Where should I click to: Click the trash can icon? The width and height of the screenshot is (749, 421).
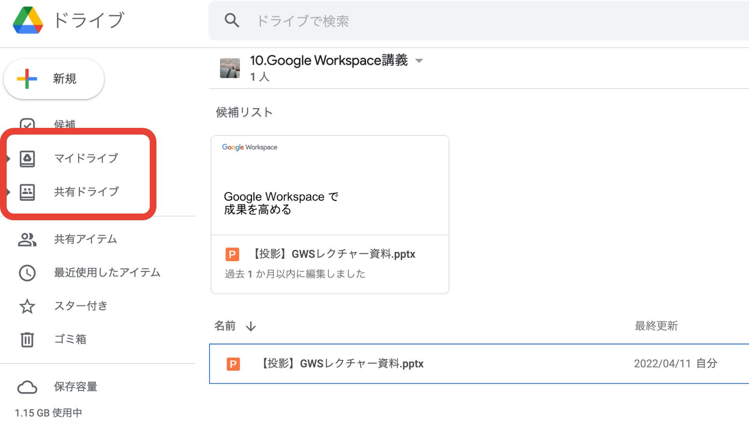[x=27, y=340]
